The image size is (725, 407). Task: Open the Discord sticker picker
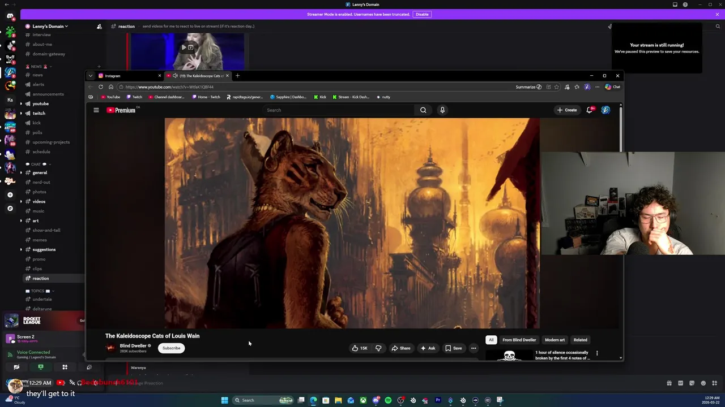pos(692,383)
